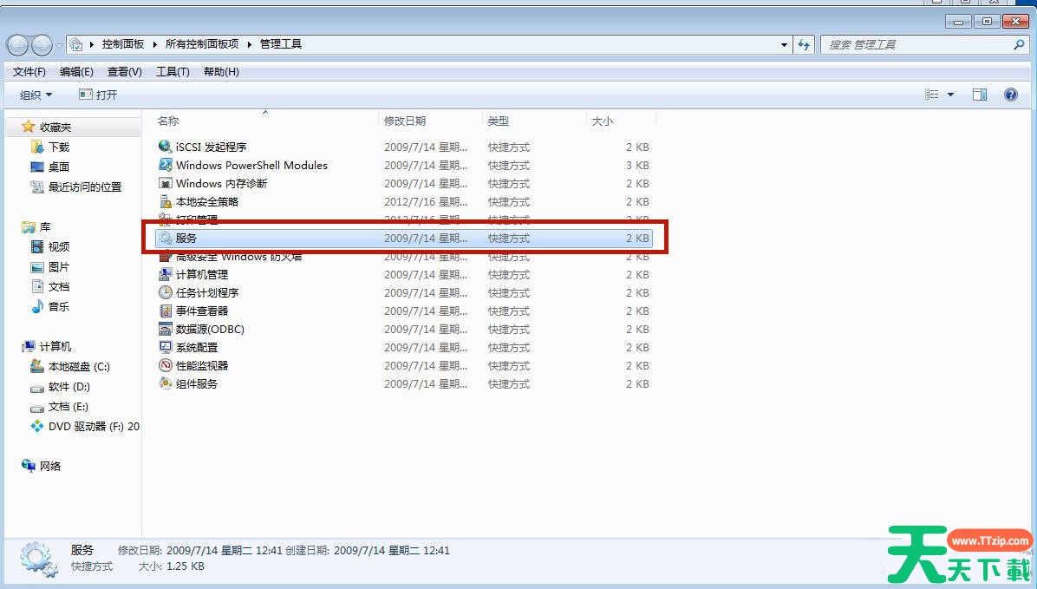The image size is (1037, 589).
Task: Open the 查看(V) menu
Action: pos(124,71)
